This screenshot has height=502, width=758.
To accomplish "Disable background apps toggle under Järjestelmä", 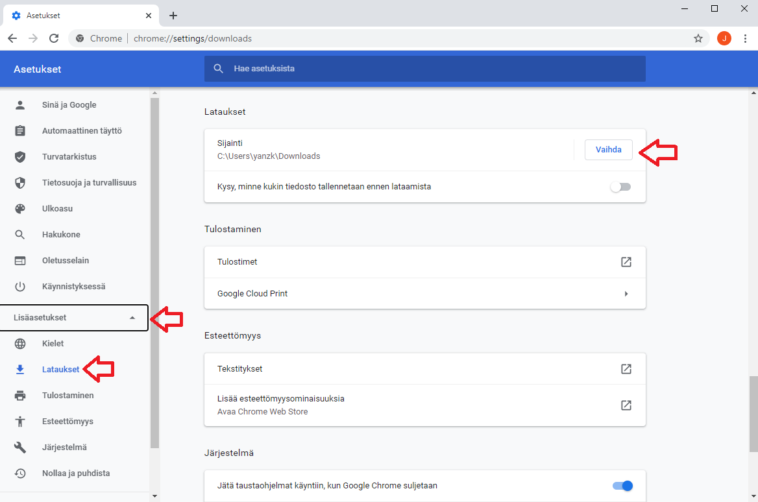I will pos(622,486).
